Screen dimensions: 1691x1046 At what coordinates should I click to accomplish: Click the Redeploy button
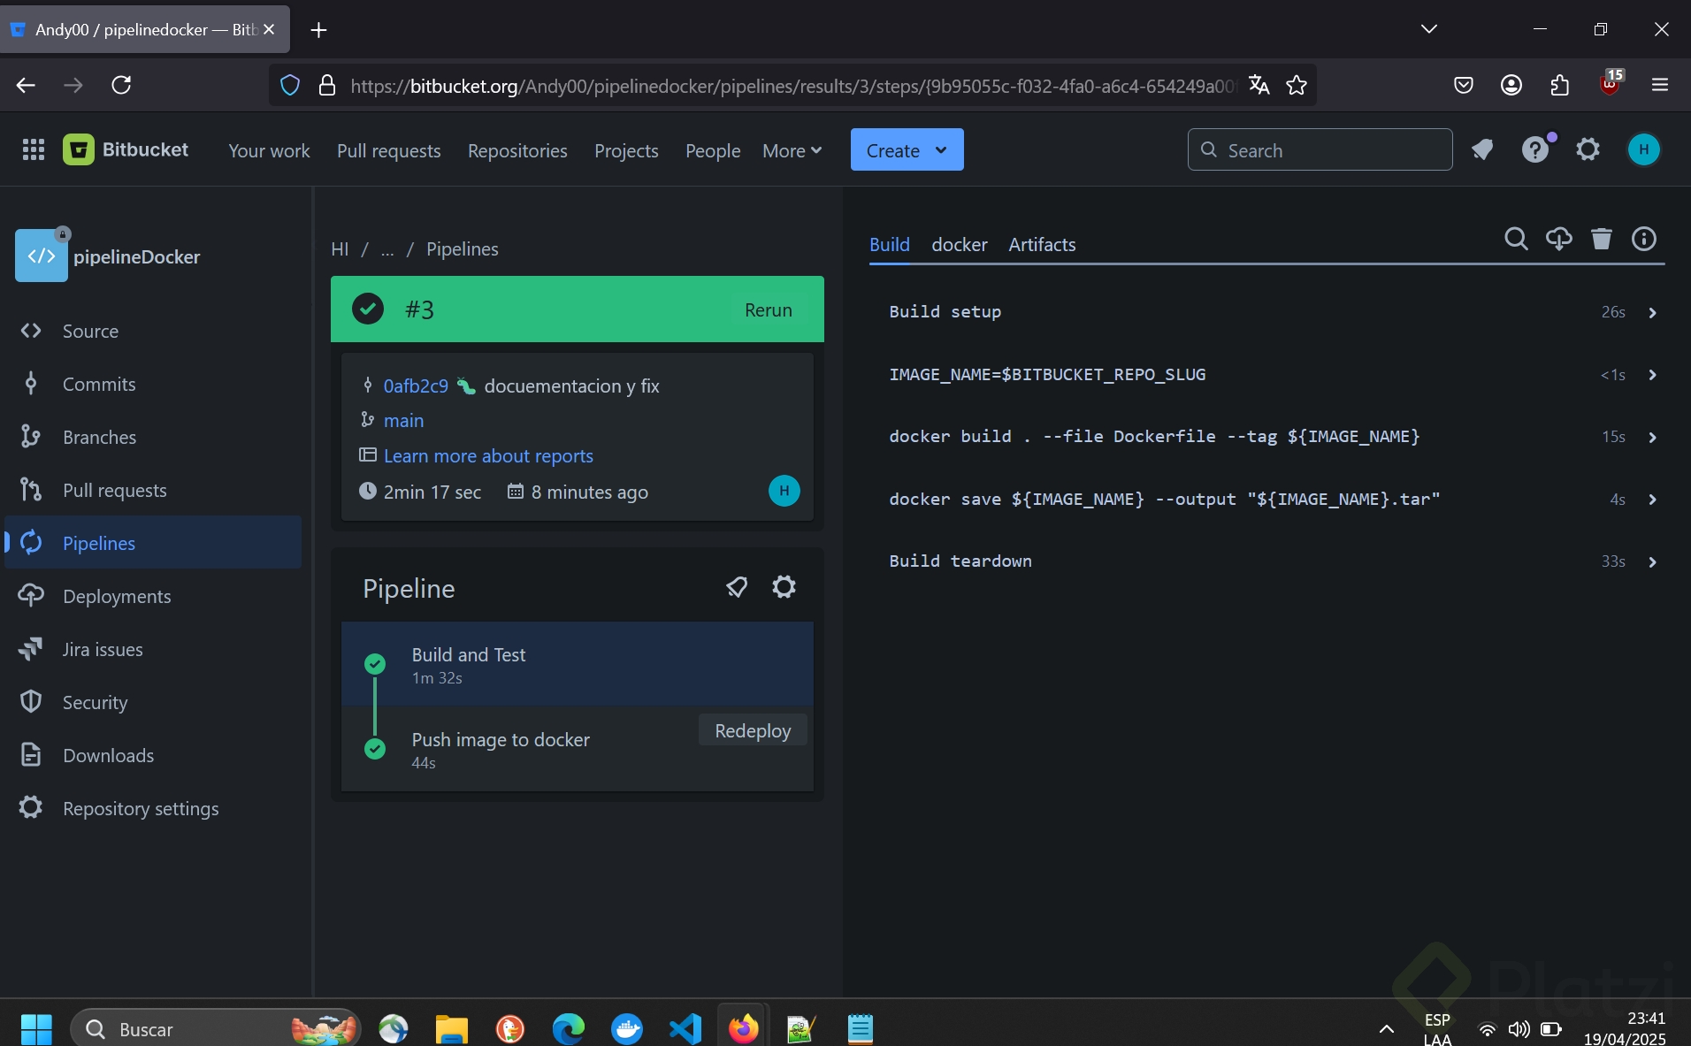(753, 730)
